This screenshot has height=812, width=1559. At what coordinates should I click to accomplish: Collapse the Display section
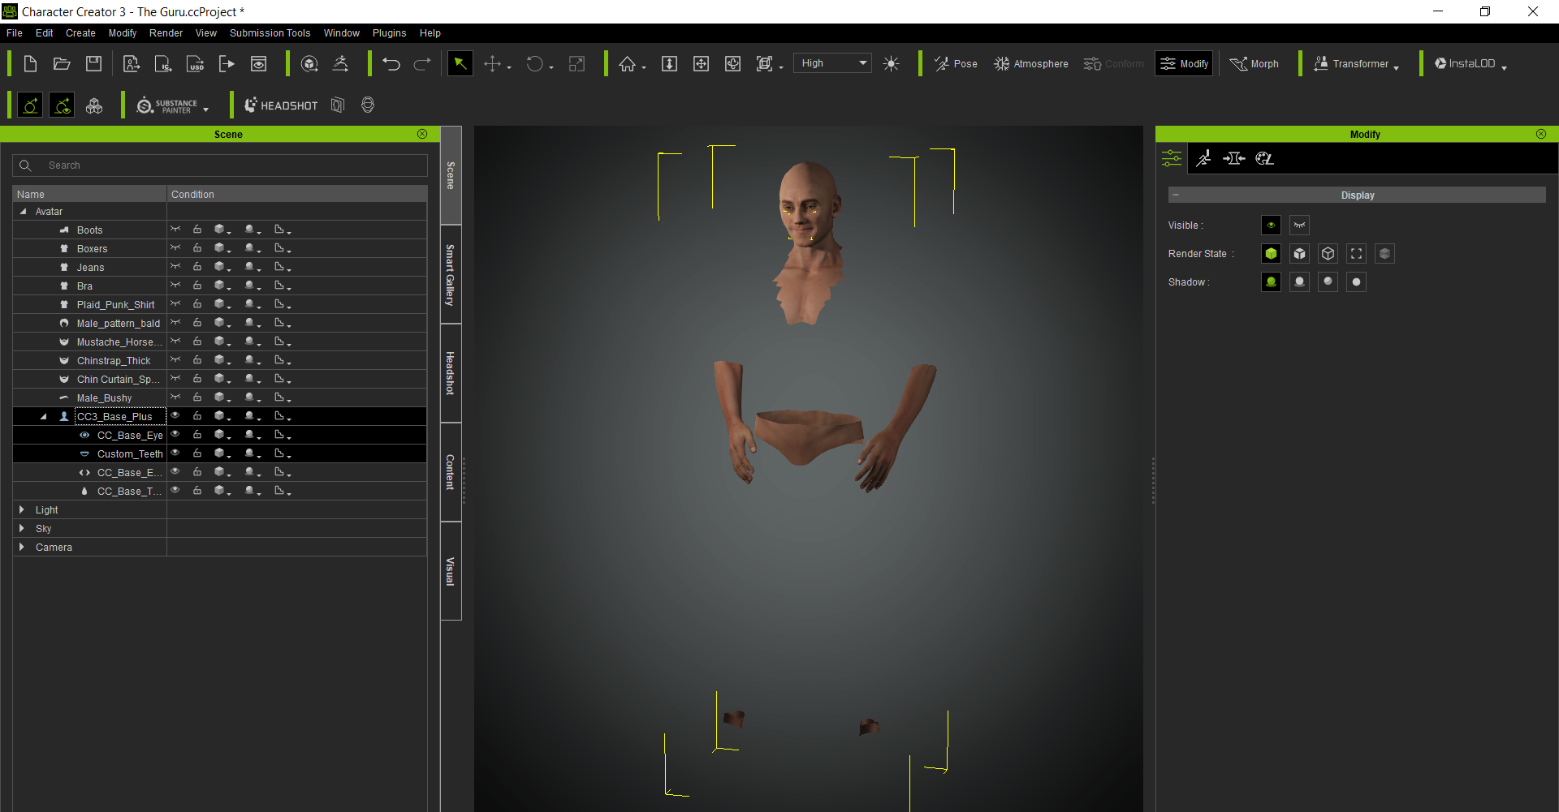click(1176, 195)
